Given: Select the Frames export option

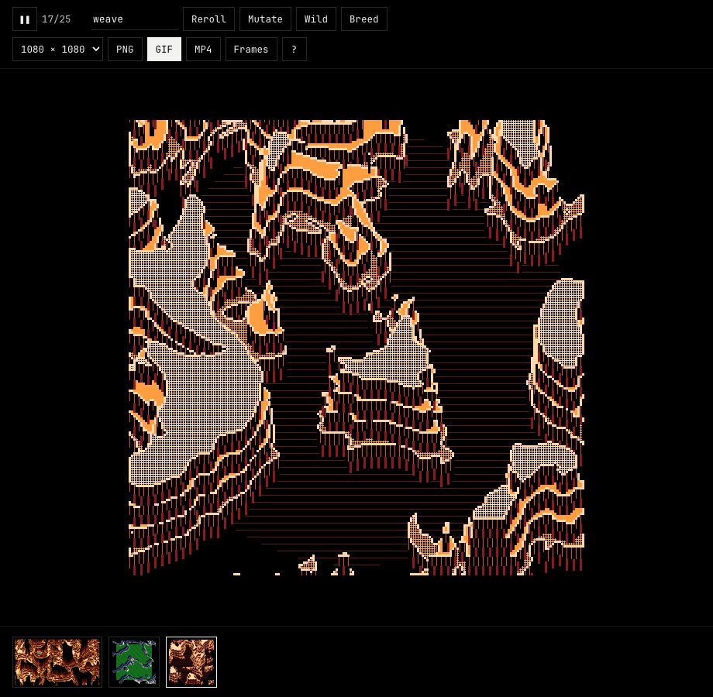Looking at the screenshot, I should (x=251, y=49).
